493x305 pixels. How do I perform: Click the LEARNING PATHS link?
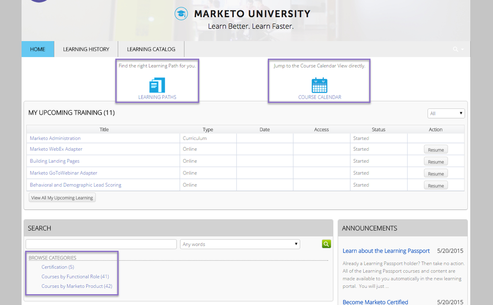tap(157, 97)
